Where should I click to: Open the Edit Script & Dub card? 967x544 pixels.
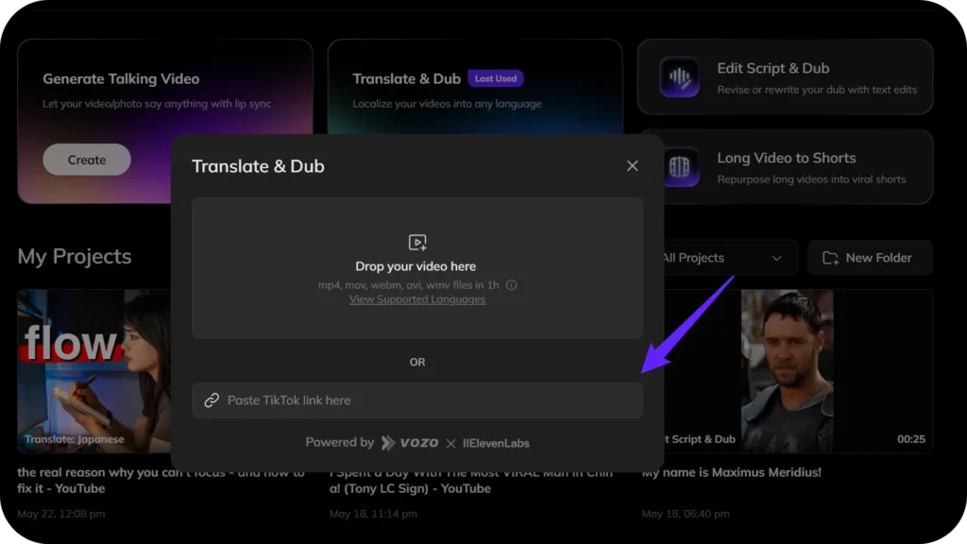[785, 77]
